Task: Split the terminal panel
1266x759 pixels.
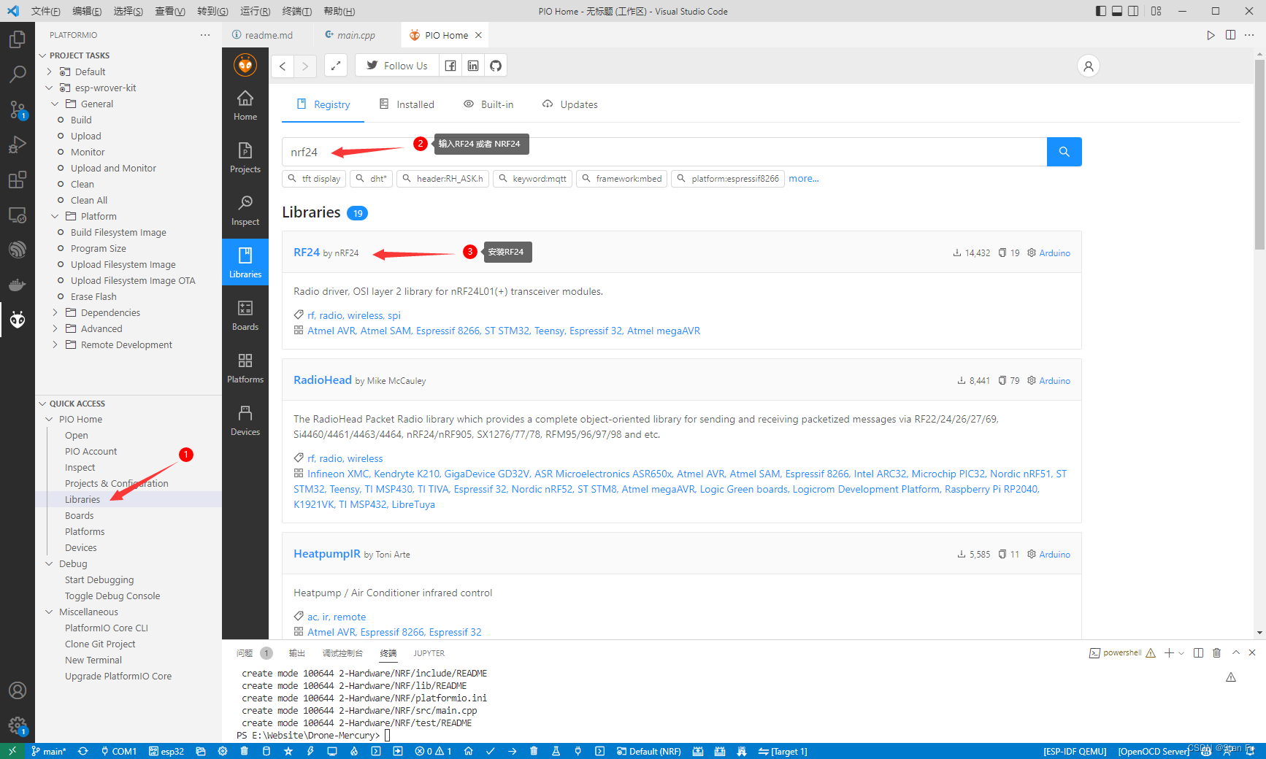Action: pos(1198,652)
